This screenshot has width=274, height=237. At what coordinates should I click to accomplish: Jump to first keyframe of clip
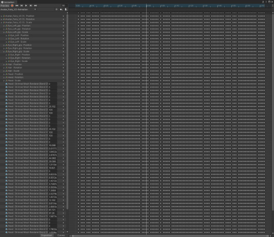tap(17, 6)
